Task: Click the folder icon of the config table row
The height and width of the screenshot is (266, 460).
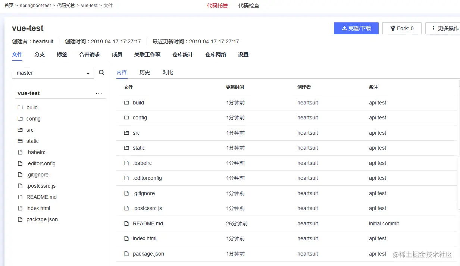Action: pyautogui.click(x=126, y=118)
